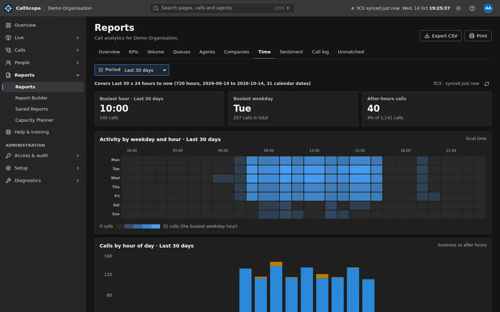Switch to the Sentiment tab

click(x=291, y=52)
